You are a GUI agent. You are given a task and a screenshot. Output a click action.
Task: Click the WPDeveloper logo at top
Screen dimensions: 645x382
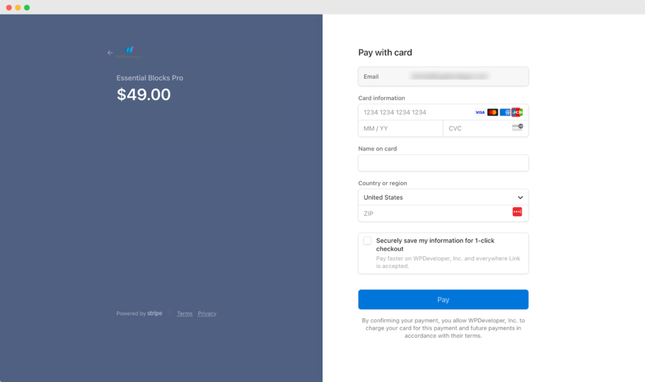130,50
